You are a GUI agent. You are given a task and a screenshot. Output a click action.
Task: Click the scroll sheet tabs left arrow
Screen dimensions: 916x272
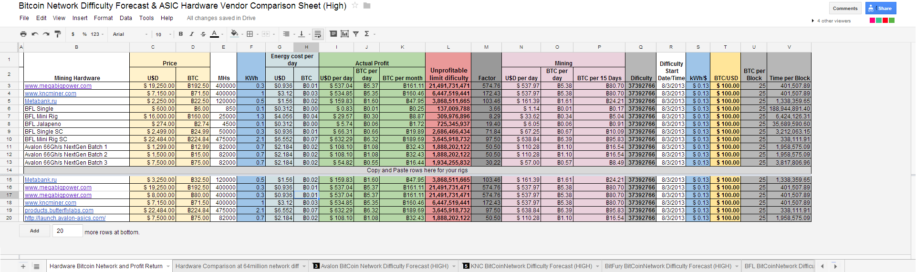[822, 266]
